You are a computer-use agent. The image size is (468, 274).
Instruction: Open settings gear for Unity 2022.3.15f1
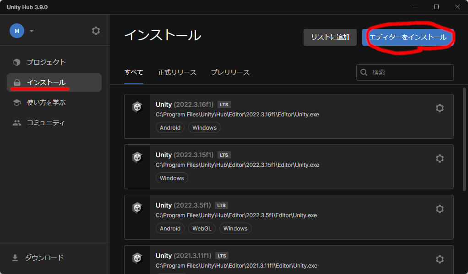click(440, 159)
